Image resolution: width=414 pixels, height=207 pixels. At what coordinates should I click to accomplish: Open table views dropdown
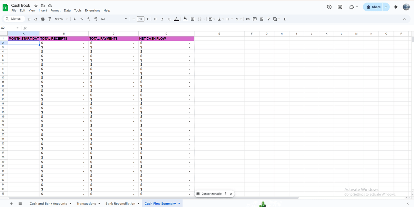[276, 19]
